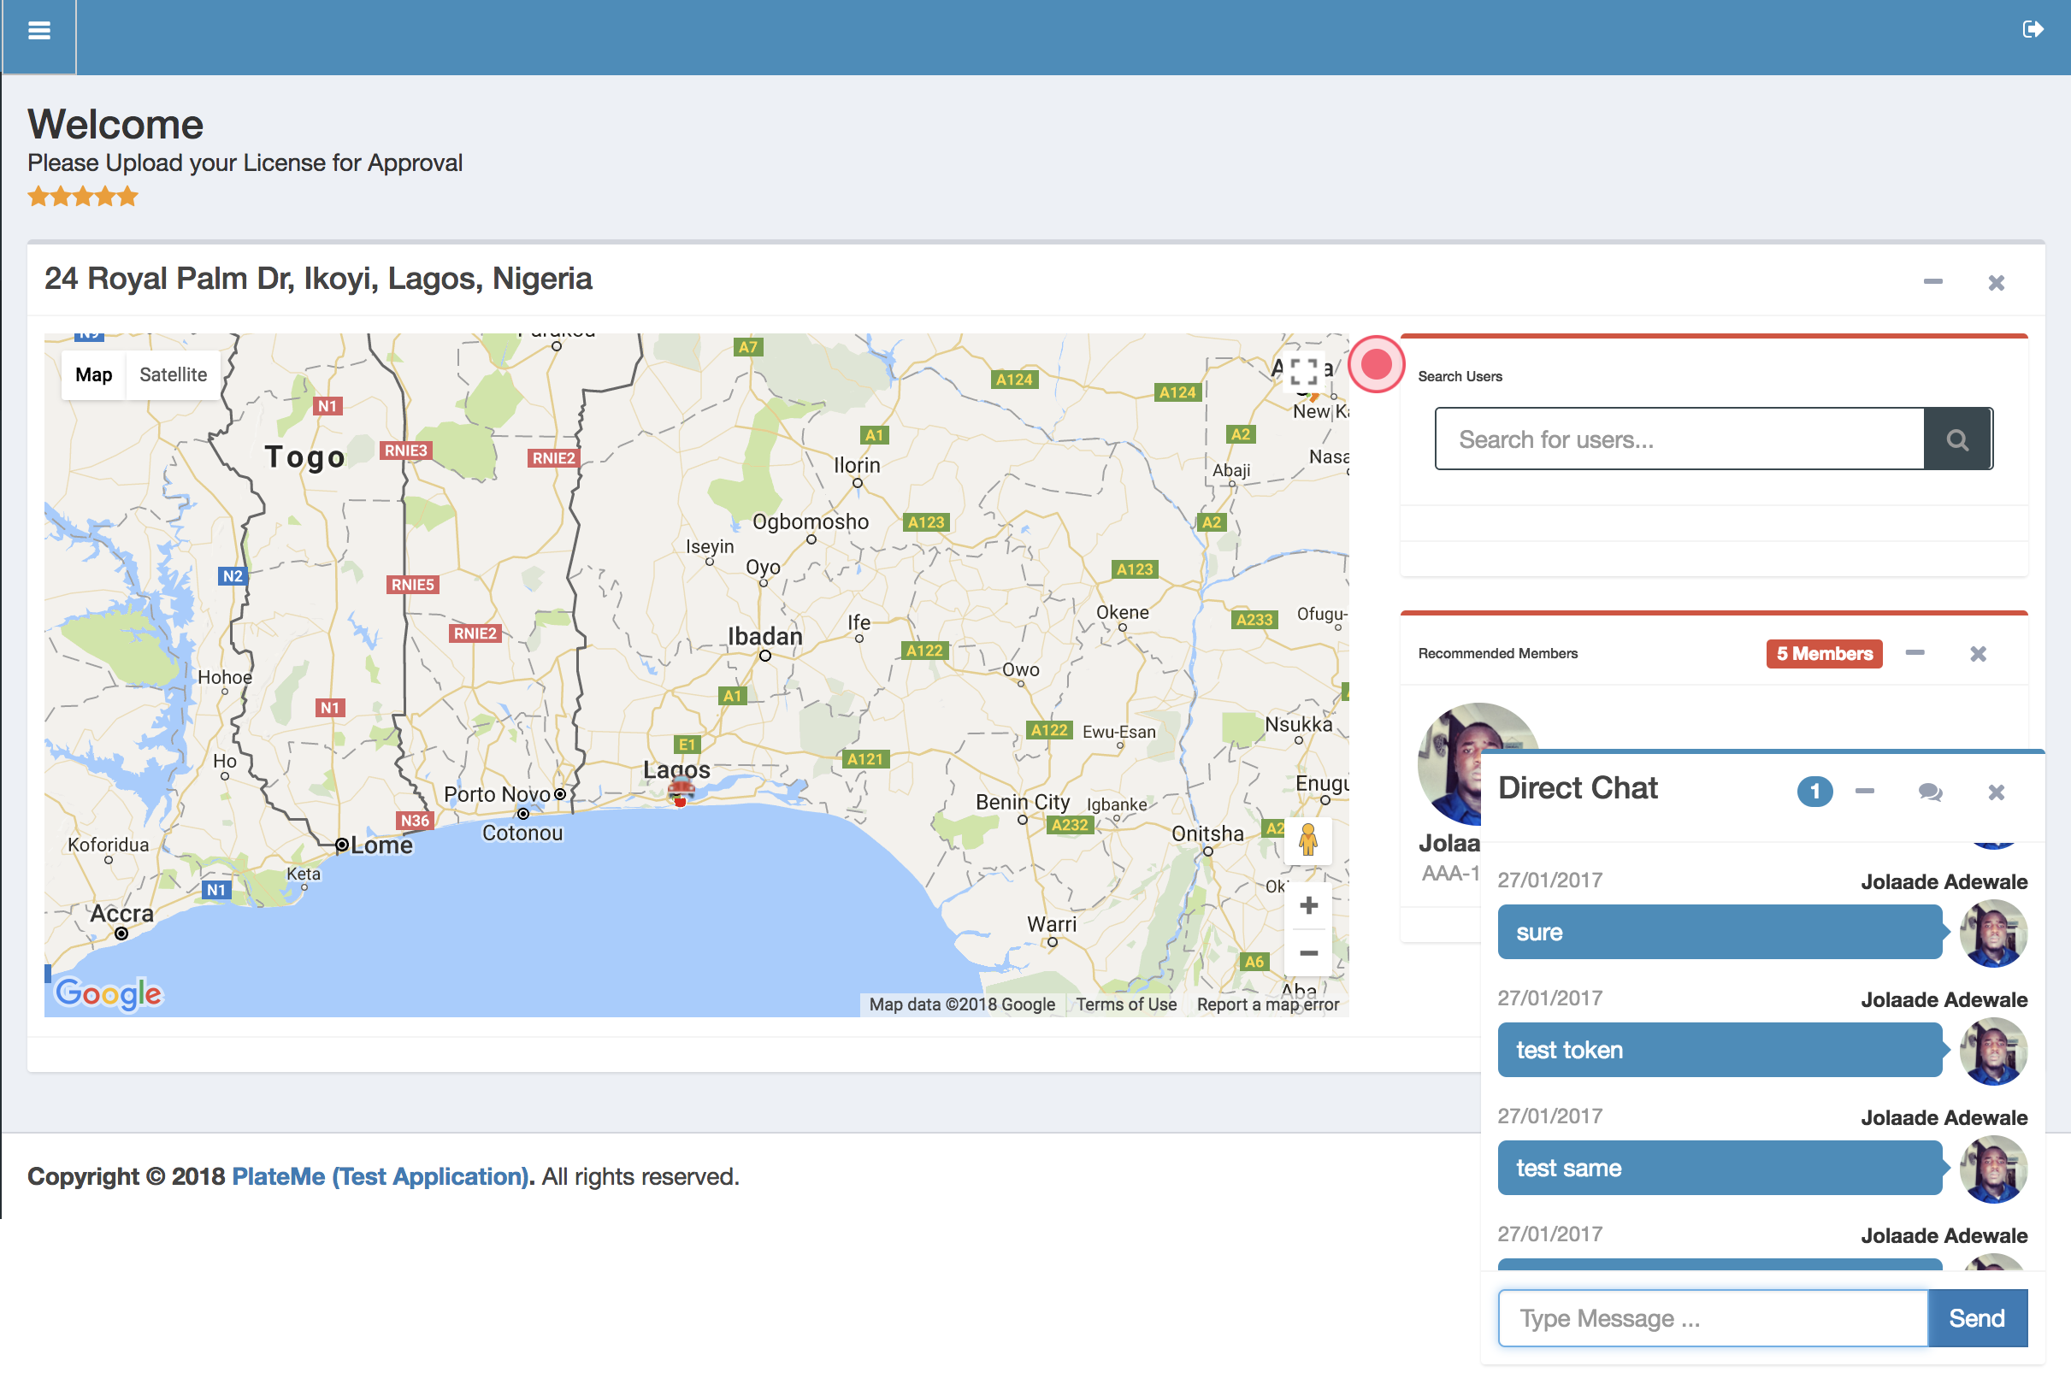
Task: Zoom in on the map
Action: click(1307, 905)
